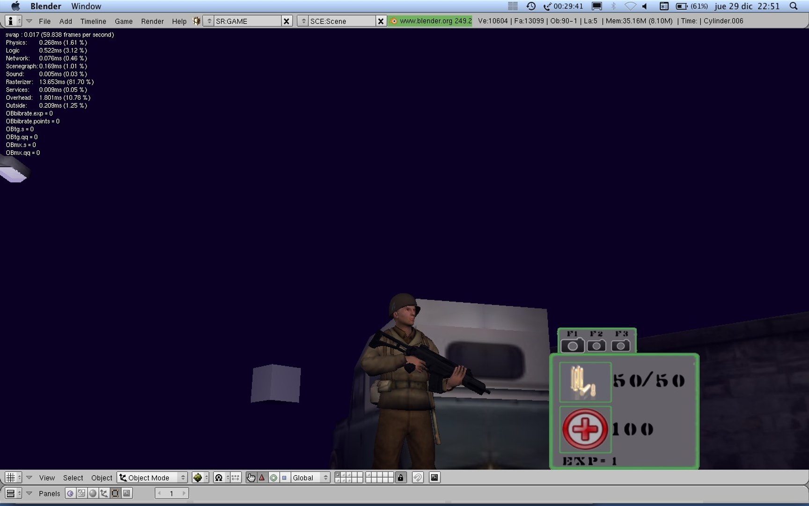Screen dimensions: 809x506
Task: Click the F1 camera icon
Action: (x=572, y=346)
